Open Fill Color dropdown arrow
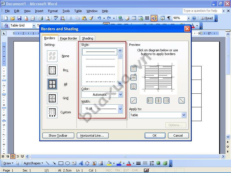 click(x=114, y=163)
